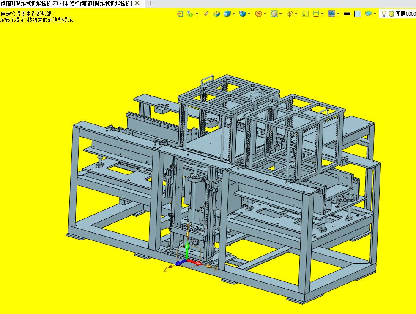Open the layers manager dropdown arrow
Screen dimensions: 416x314
pyautogui.click(x=375, y=14)
